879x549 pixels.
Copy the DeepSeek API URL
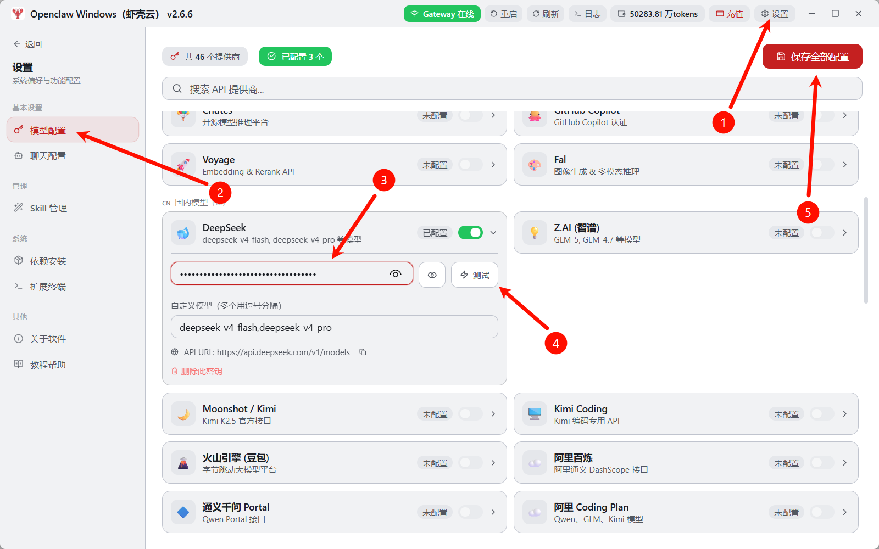click(x=363, y=352)
